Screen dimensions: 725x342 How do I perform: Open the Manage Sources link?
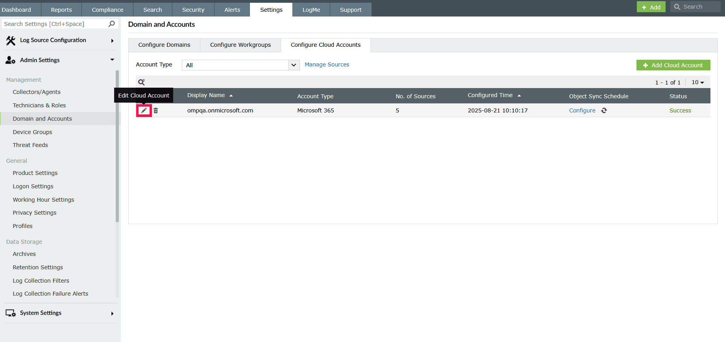point(327,64)
